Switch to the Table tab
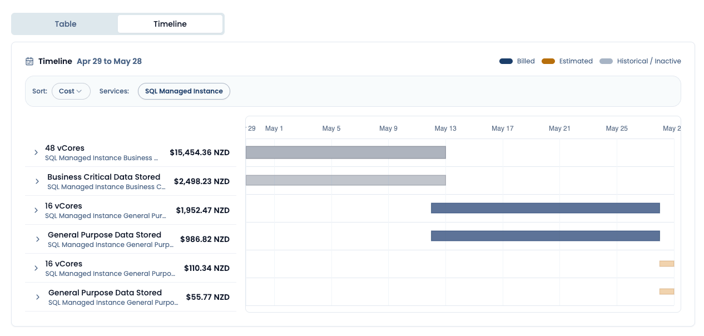The height and width of the screenshot is (336, 704). pos(66,24)
